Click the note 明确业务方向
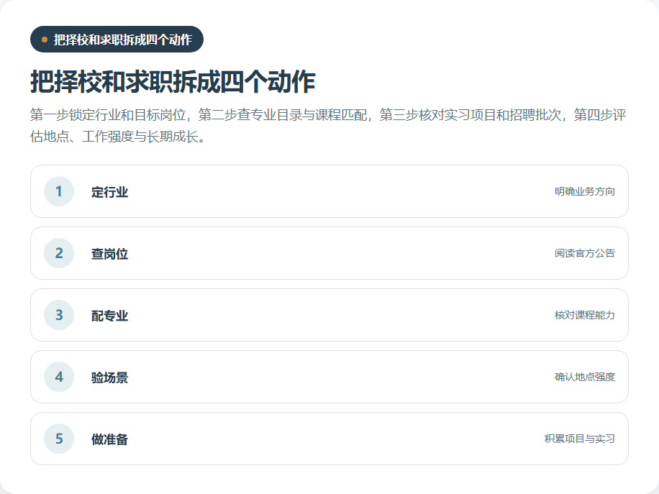 (585, 191)
